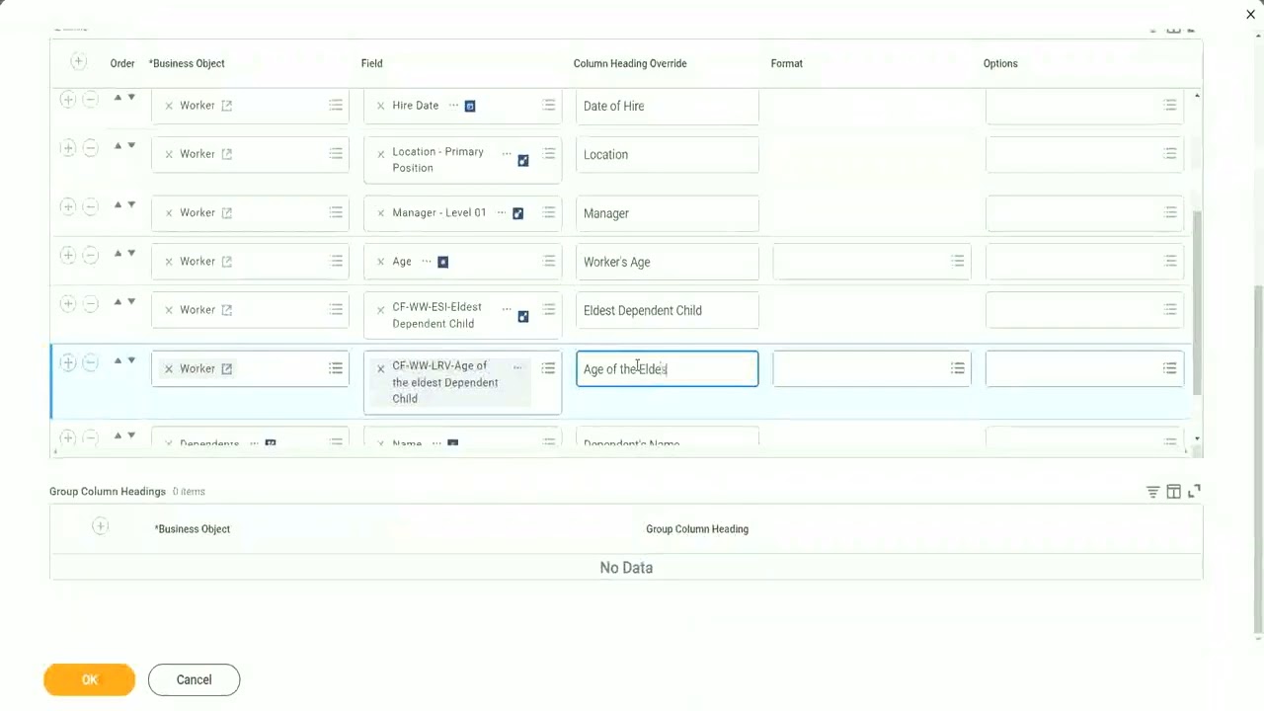Click OK to confirm changes
This screenshot has height=711, width=1264.
[89, 679]
